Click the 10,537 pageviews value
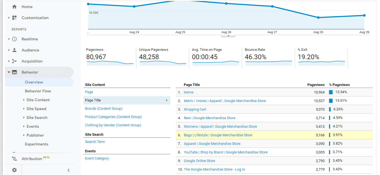Image resolution: width=380 pixels, height=175 pixels. tap(319, 101)
